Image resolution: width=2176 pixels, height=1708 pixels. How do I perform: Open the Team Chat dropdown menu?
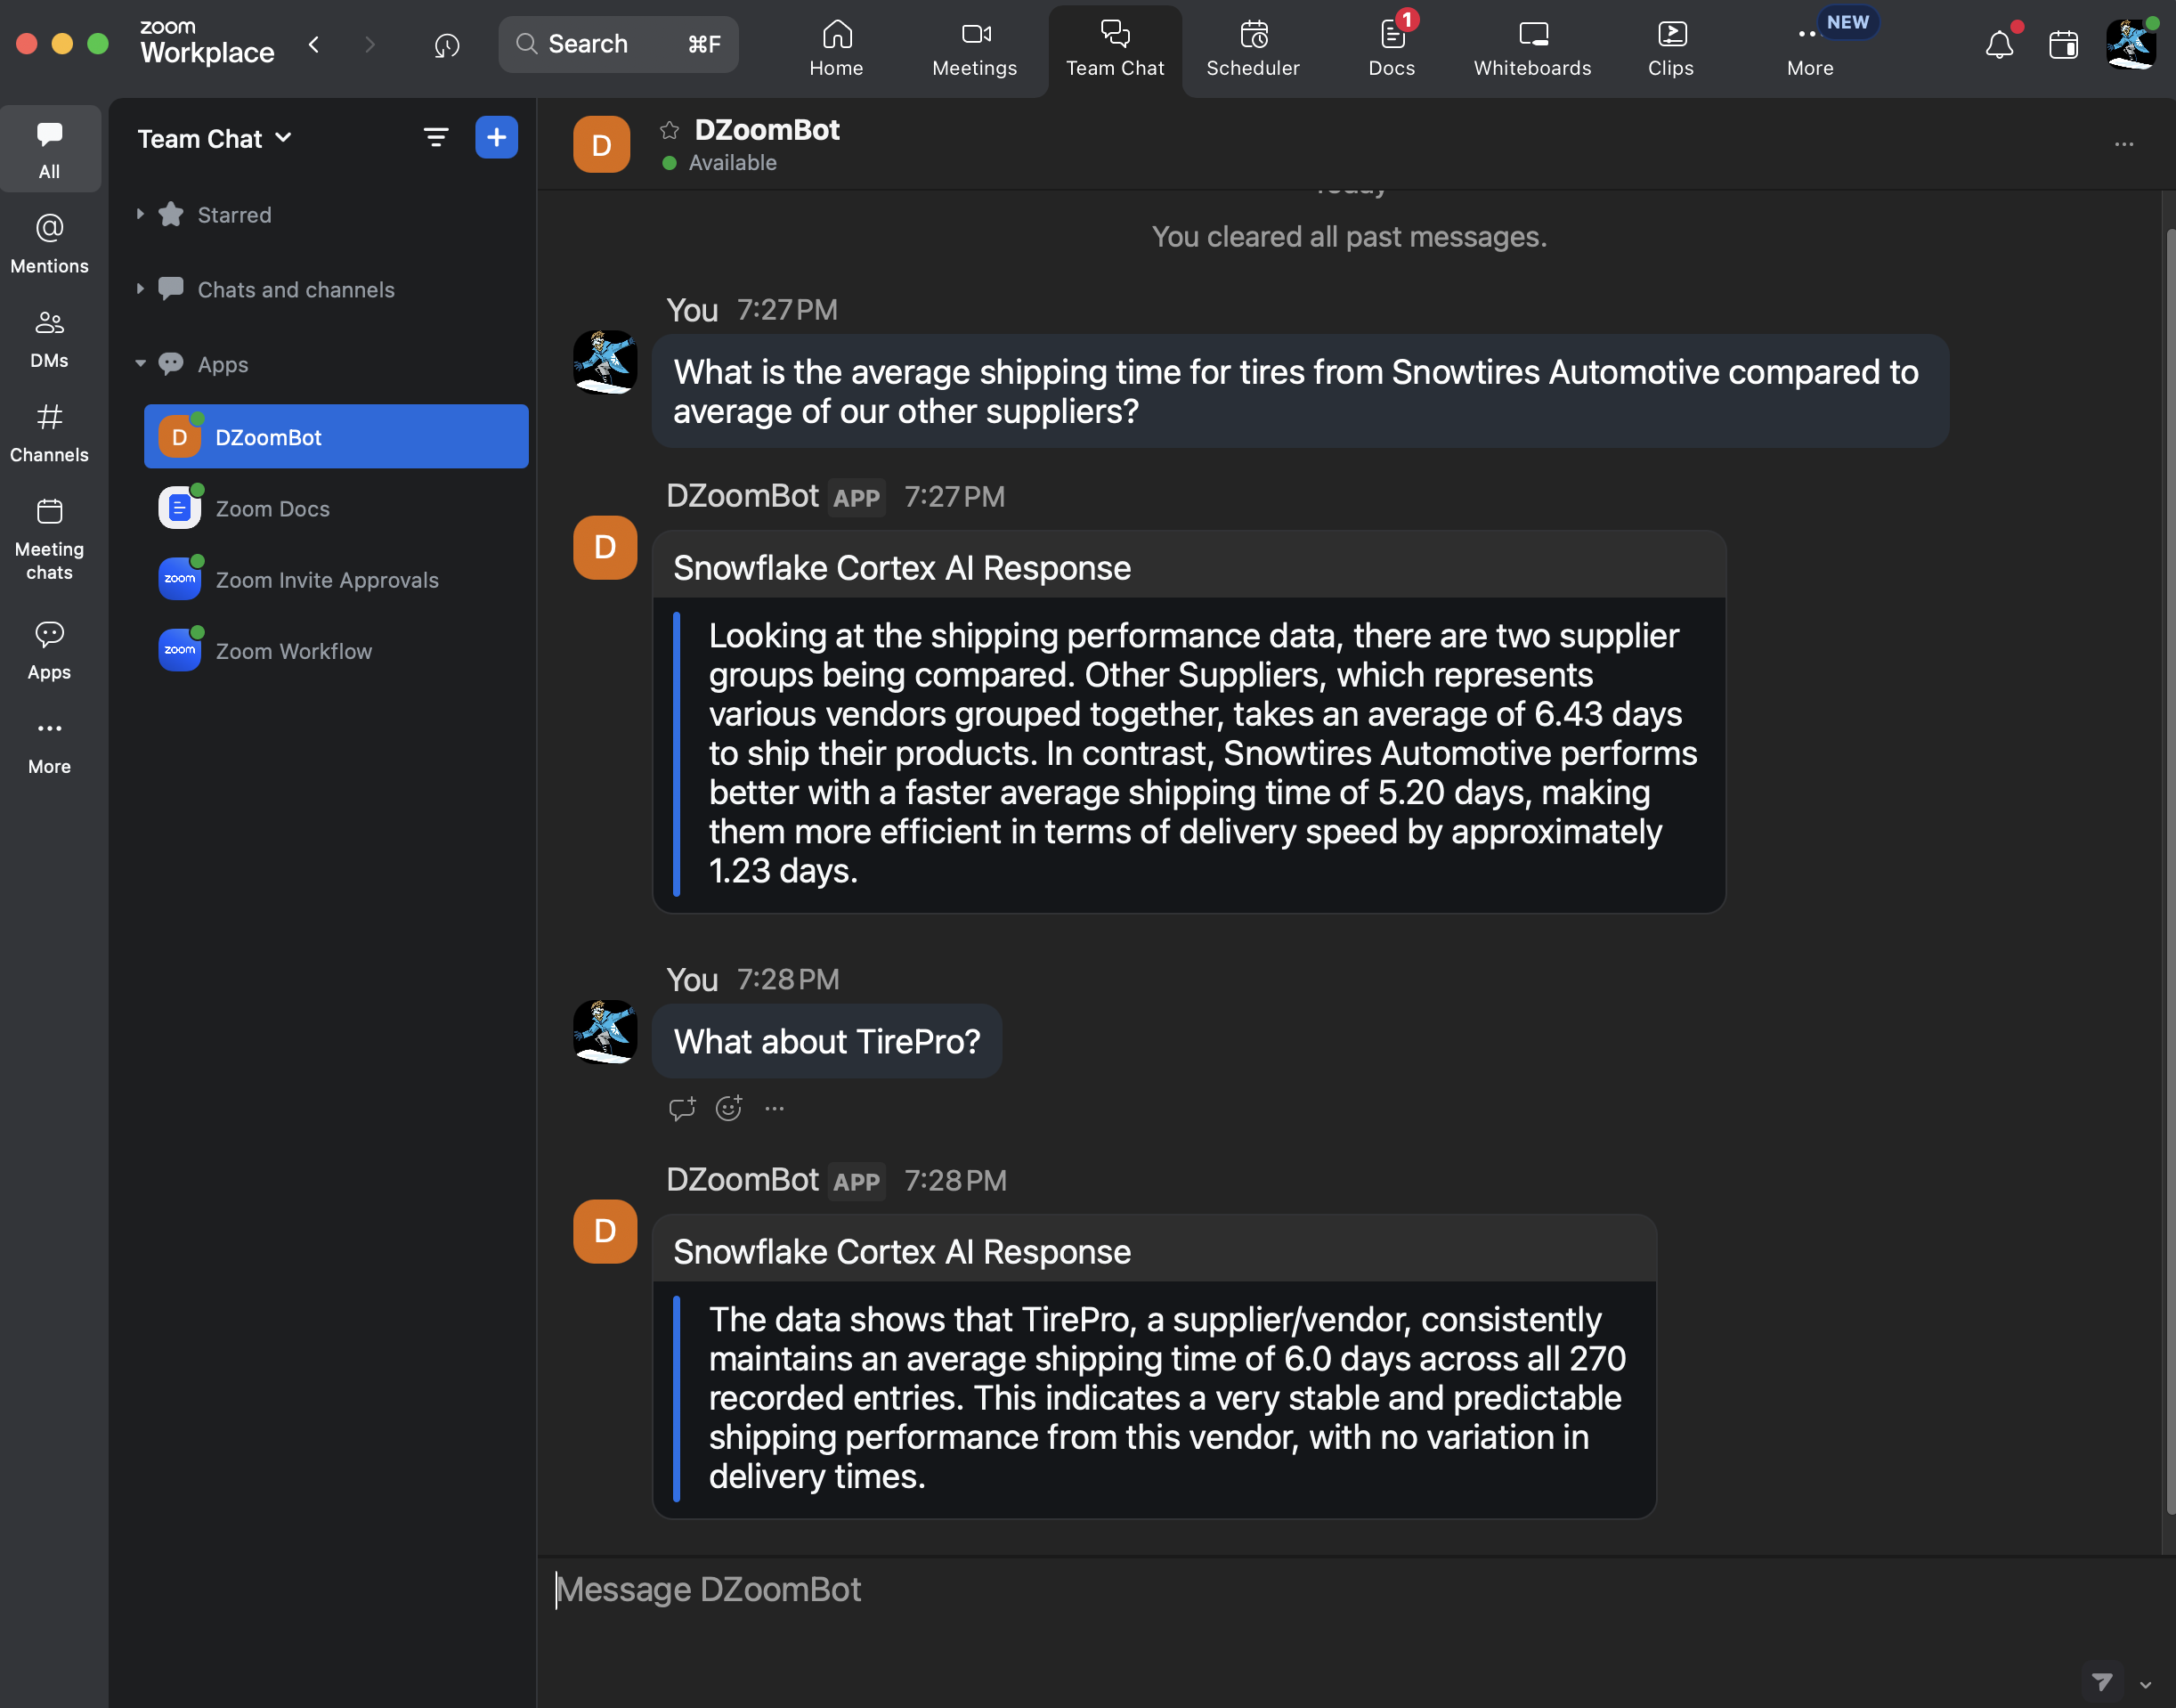click(x=214, y=138)
